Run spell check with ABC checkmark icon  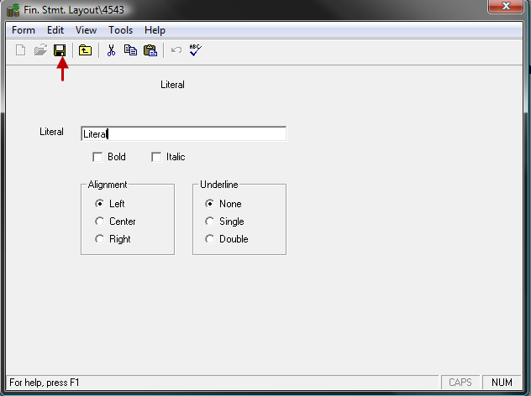(195, 50)
